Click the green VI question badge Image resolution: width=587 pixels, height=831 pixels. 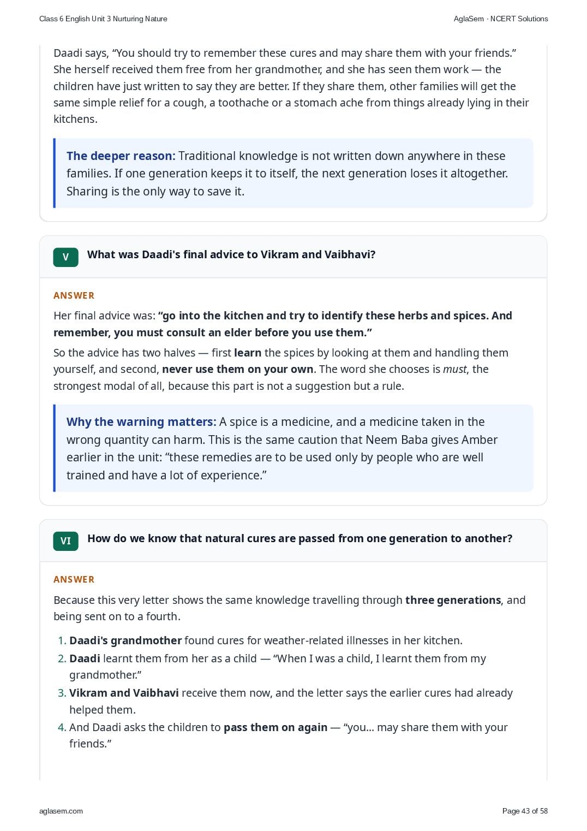click(65, 541)
